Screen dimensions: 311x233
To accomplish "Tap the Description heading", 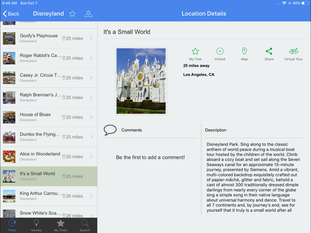I will (216, 130).
